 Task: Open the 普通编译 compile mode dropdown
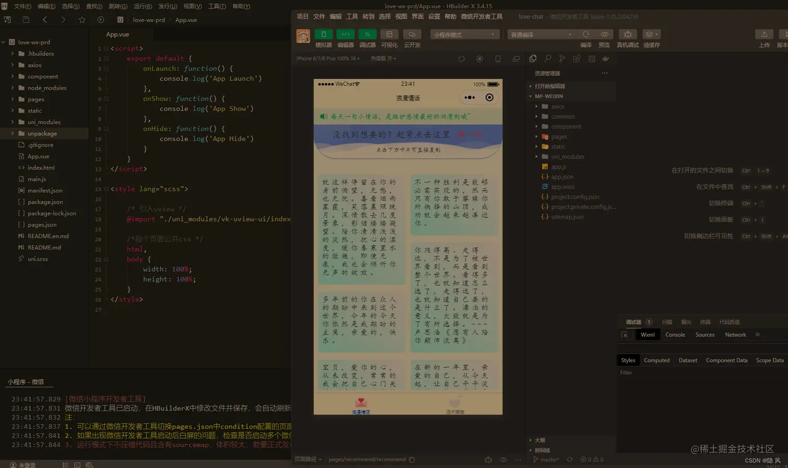click(x=542, y=34)
